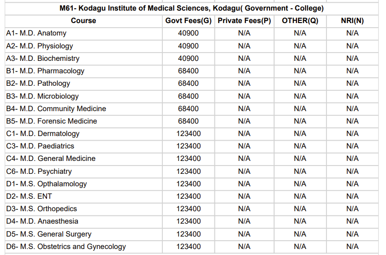Select the B5- M.D. Forensic Medicine row label

point(52,121)
